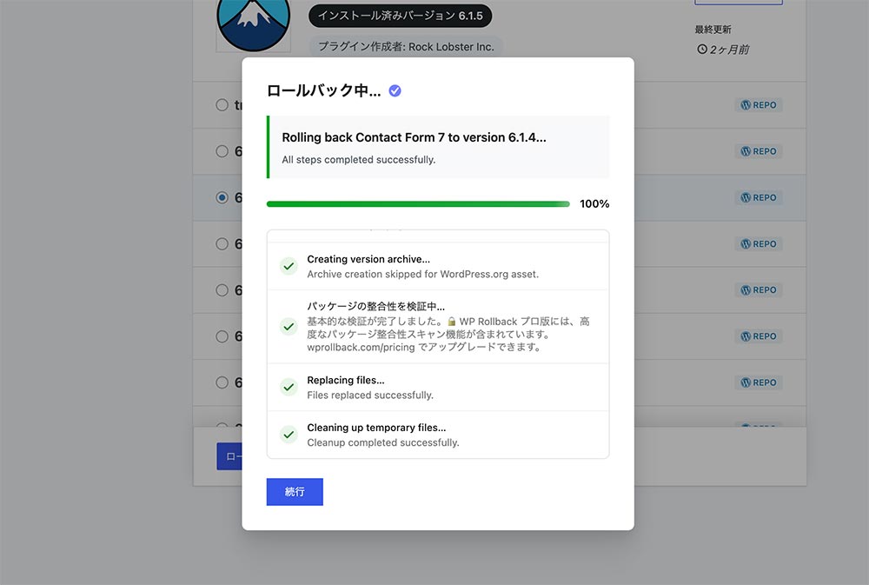This screenshot has height=585, width=869.
Task: Click the blue rollback button behind the dialog
Action: [x=229, y=456]
